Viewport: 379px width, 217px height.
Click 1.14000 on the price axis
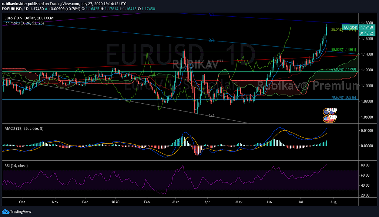point(367,54)
